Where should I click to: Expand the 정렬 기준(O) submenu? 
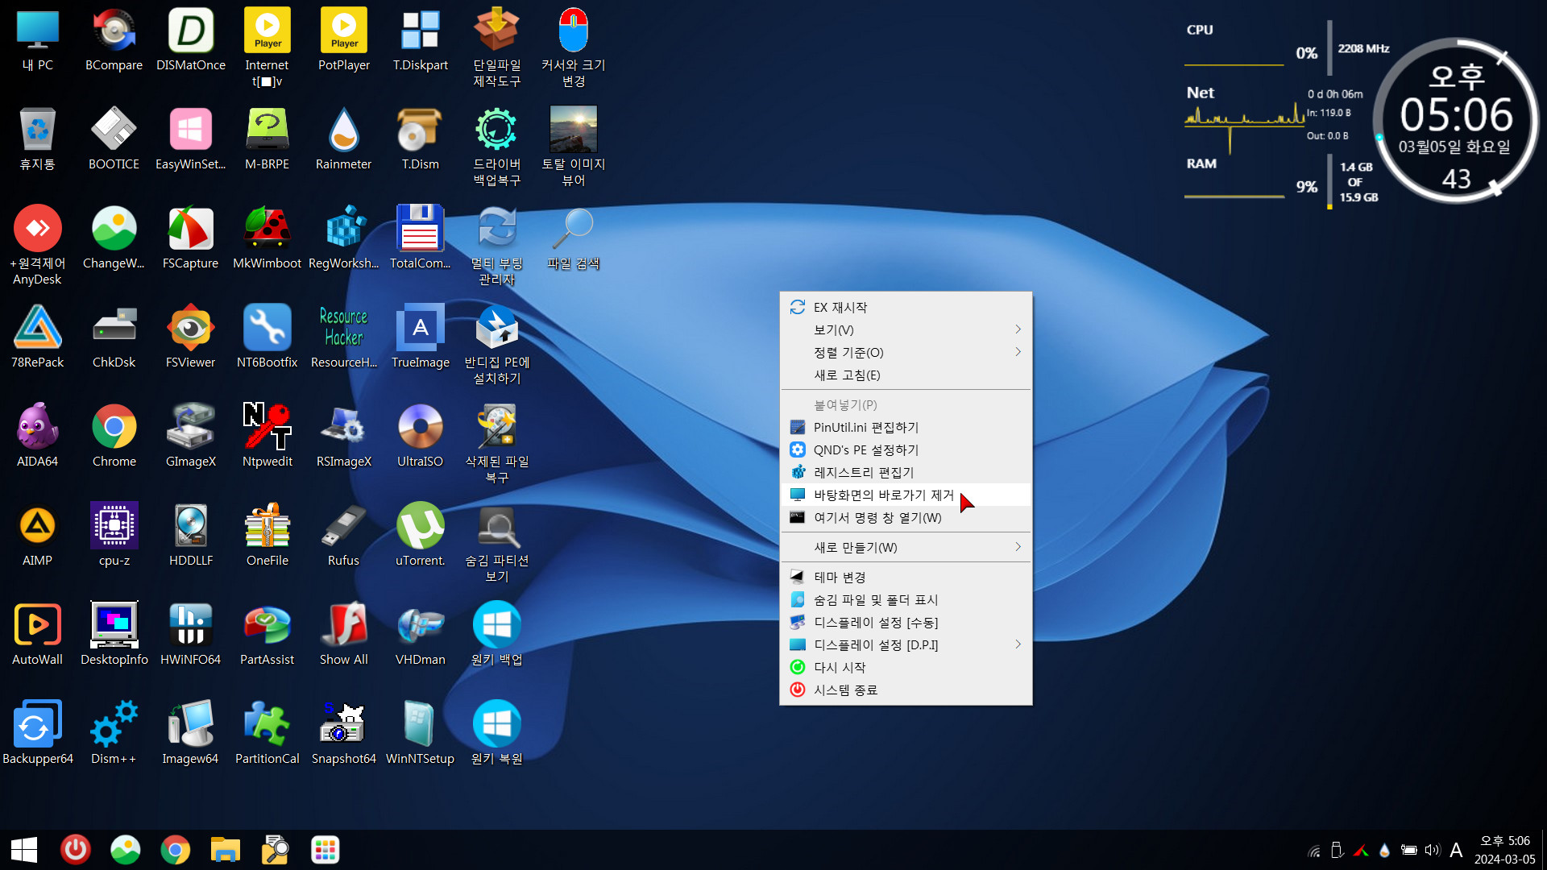(906, 352)
